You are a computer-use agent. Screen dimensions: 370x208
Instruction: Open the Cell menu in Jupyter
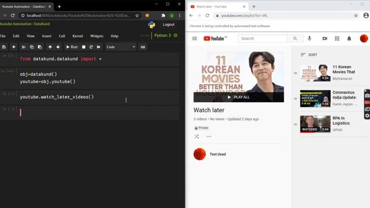[x=62, y=36]
